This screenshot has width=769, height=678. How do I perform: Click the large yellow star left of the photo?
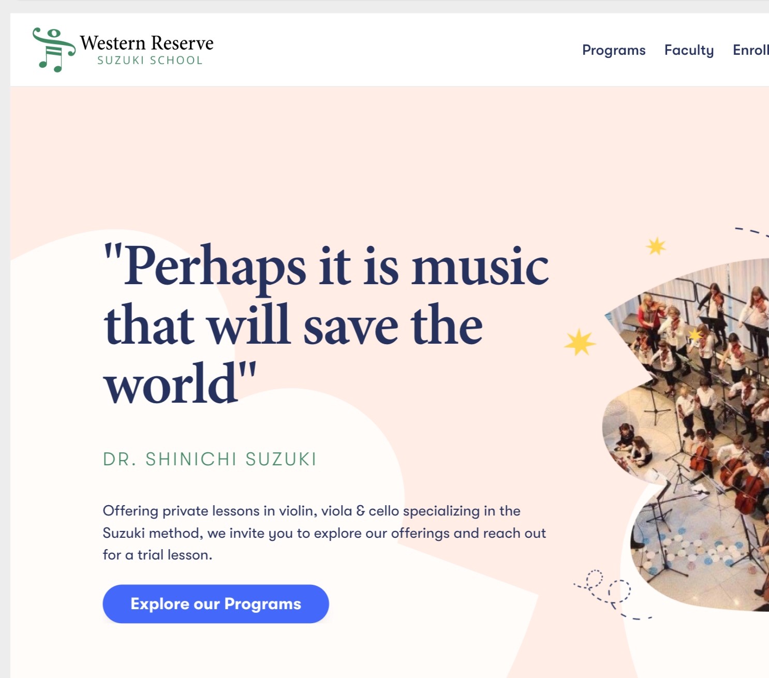[580, 342]
